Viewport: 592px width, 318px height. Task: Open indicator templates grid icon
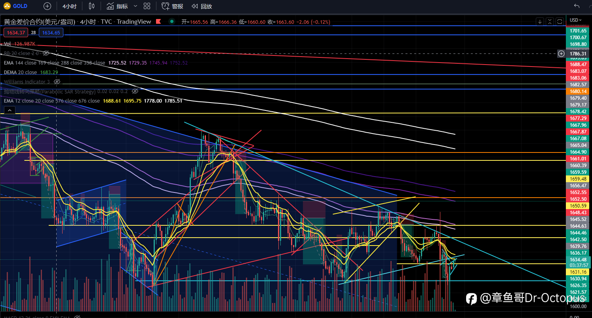point(147,6)
